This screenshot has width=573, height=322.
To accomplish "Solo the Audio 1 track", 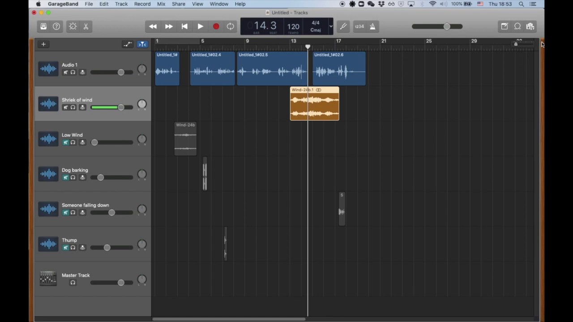I will click(x=73, y=72).
